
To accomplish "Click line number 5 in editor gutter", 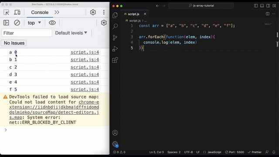I will point(132,48).
